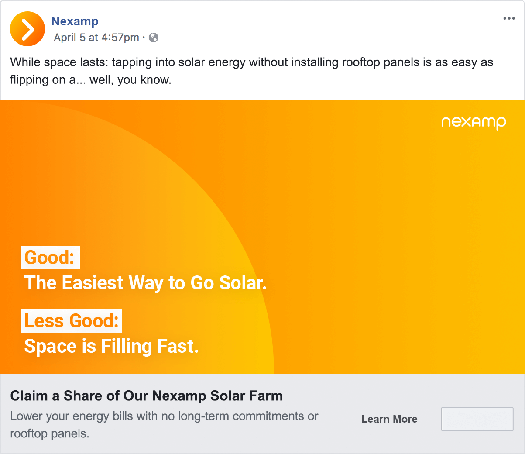Click the highlighted 'Less Good:' label

[x=72, y=321]
